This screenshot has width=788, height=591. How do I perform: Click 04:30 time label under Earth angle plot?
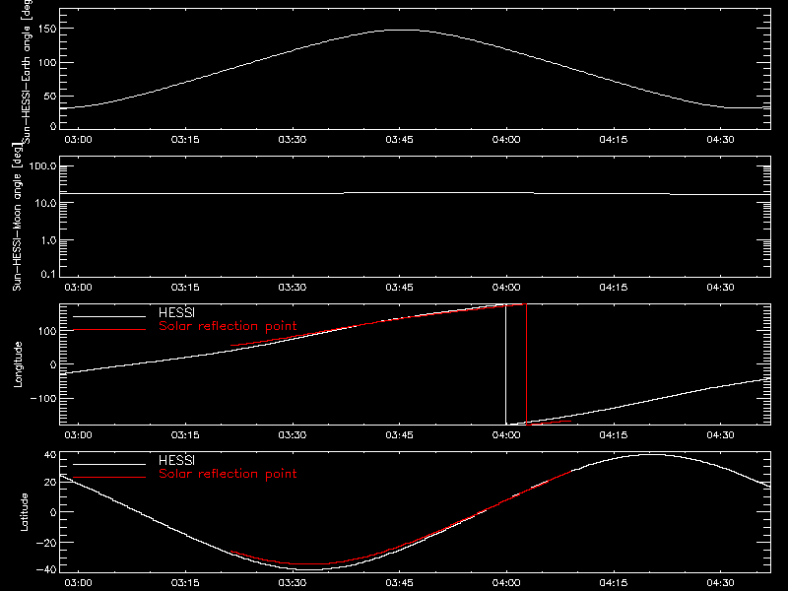click(720, 140)
